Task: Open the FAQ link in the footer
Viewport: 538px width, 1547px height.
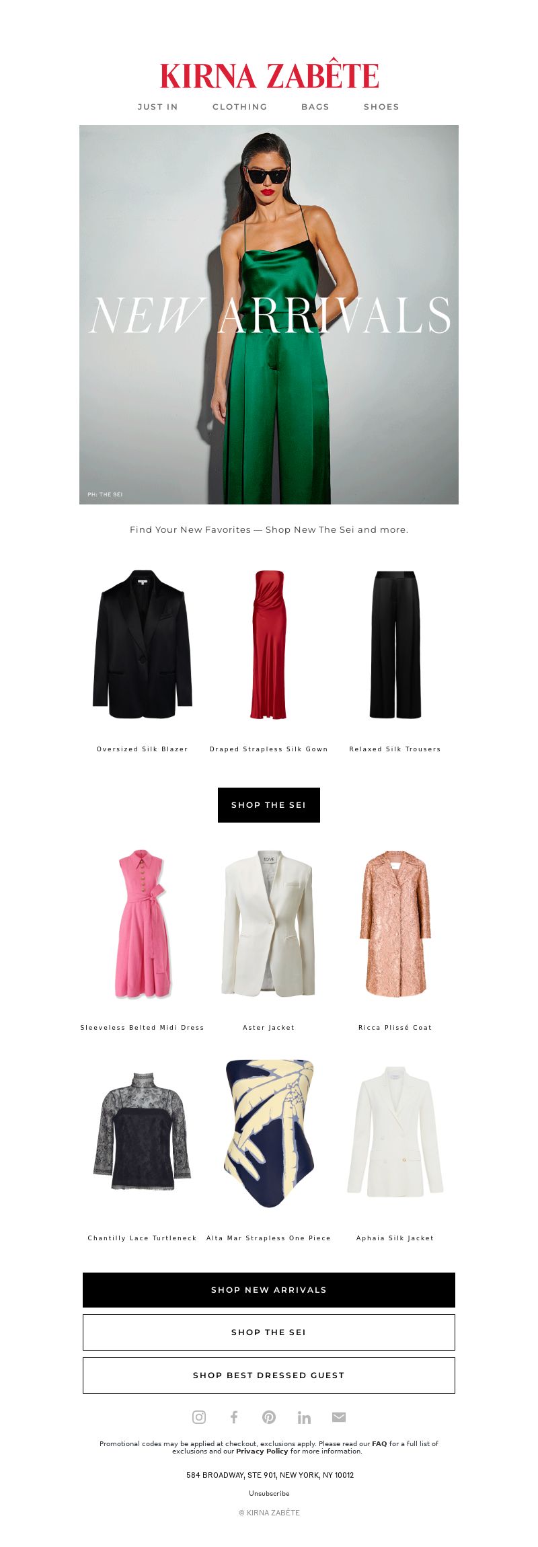Action: pyautogui.click(x=379, y=1443)
